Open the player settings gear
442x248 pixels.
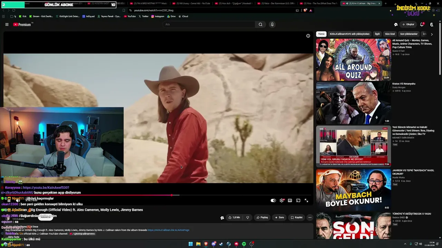pyautogui.click(x=282, y=200)
